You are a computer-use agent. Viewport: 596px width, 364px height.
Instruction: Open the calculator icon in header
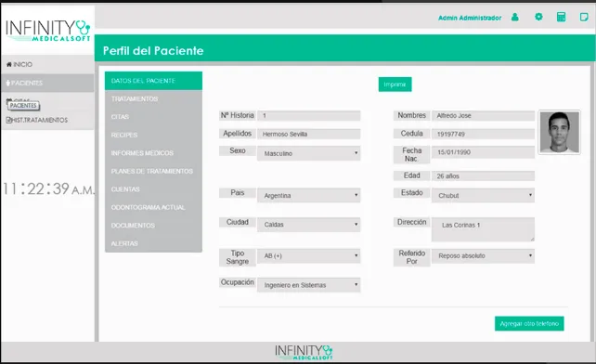coord(561,17)
